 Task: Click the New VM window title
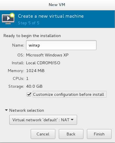pyautogui.click(x=57, y=5)
